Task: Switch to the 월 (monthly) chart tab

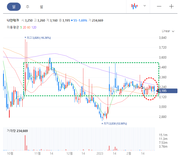Action: 41,7
